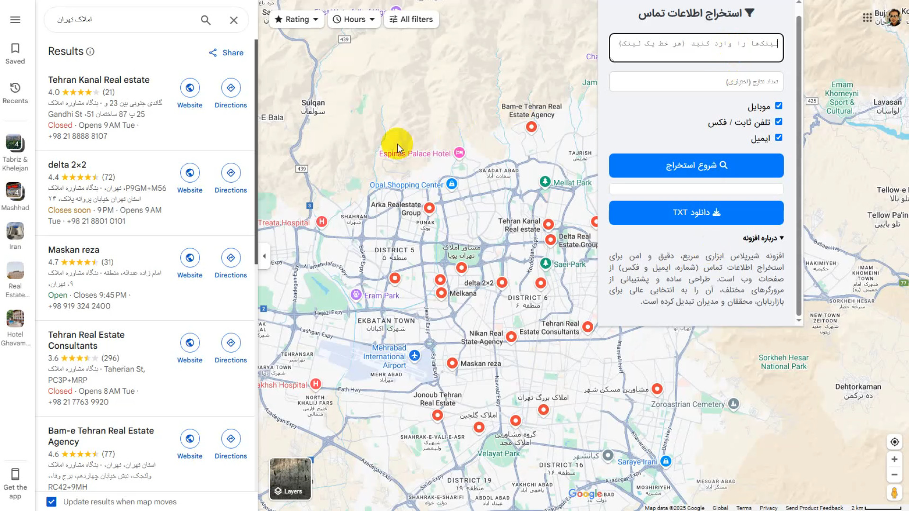Image resolution: width=909 pixels, height=511 pixels.
Task: Open Hotel Ghavam recent thumbnail
Action: point(15,319)
